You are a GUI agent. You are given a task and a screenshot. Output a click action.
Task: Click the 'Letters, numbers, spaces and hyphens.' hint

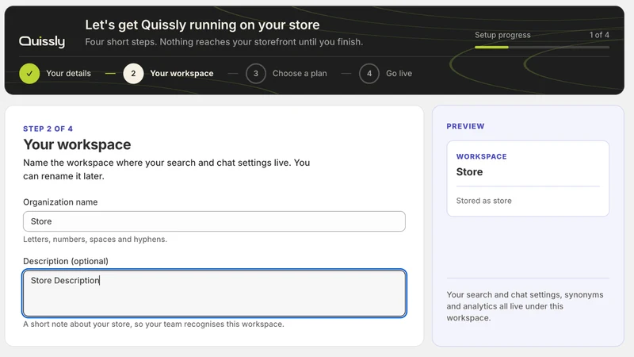click(95, 240)
